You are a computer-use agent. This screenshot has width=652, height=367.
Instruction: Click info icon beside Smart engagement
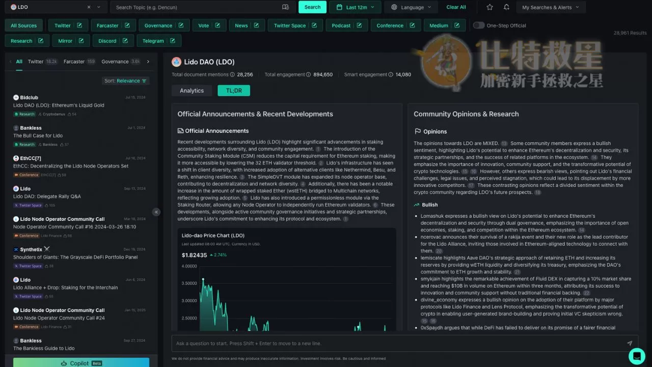[x=391, y=74]
